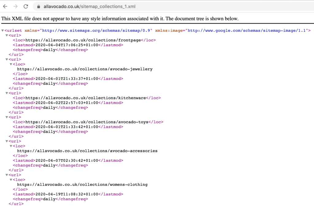This screenshot has width=314, height=206.
Task: Collapse the avocado-accessories url entry
Action: click(x=6, y=141)
